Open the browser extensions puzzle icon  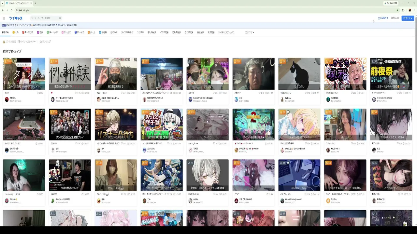(x=403, y=10)
